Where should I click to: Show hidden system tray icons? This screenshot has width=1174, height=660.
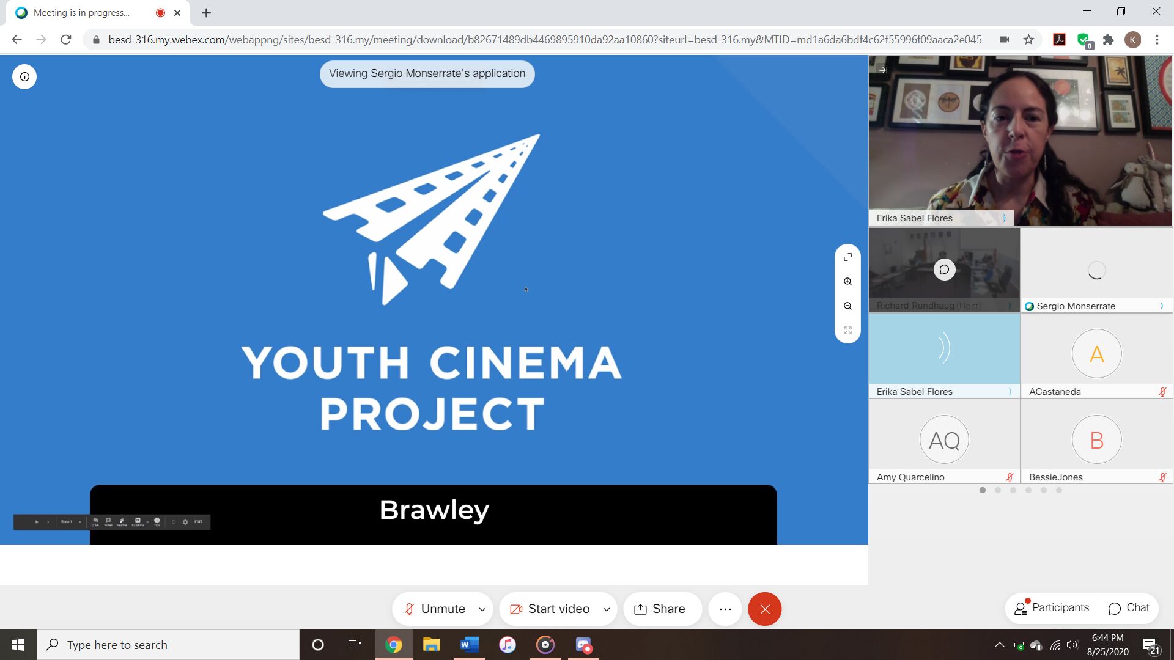click(x=999, y=645)
